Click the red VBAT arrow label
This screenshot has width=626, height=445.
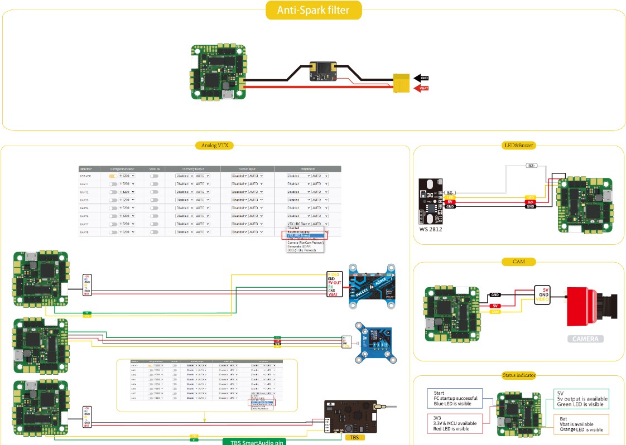pos(421,88)
